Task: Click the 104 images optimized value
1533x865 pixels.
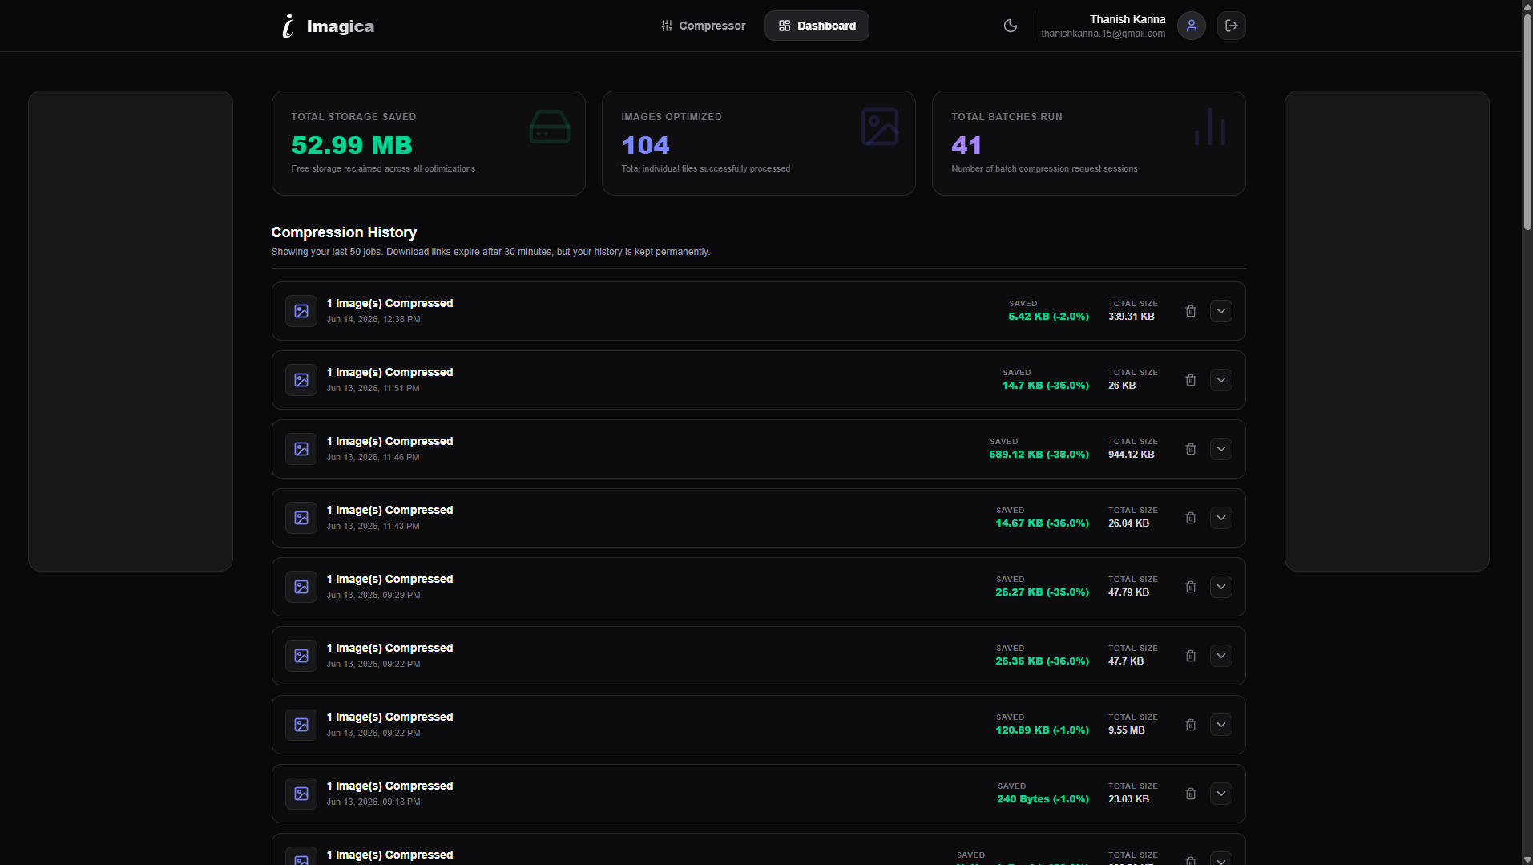Action: coord(646,145)
